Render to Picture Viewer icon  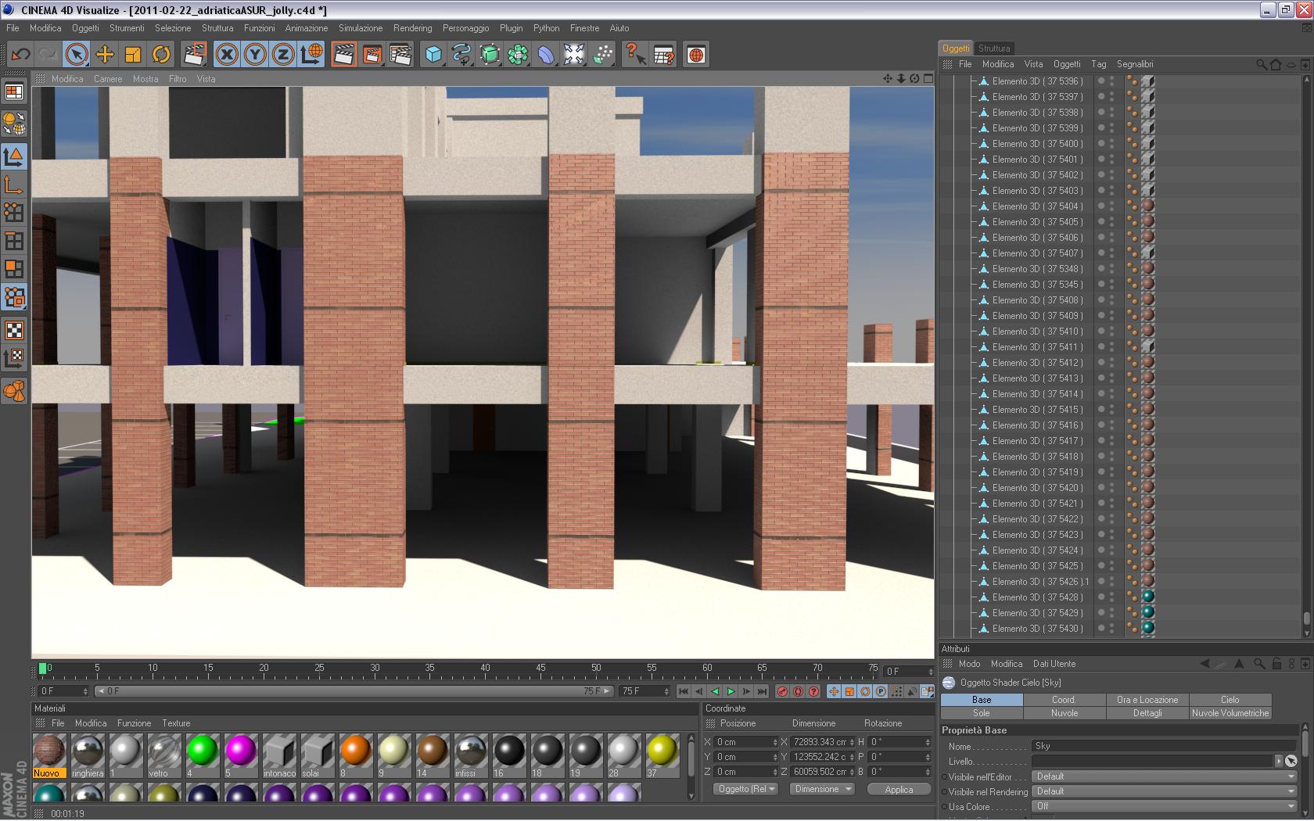click(x=372, y=55)
